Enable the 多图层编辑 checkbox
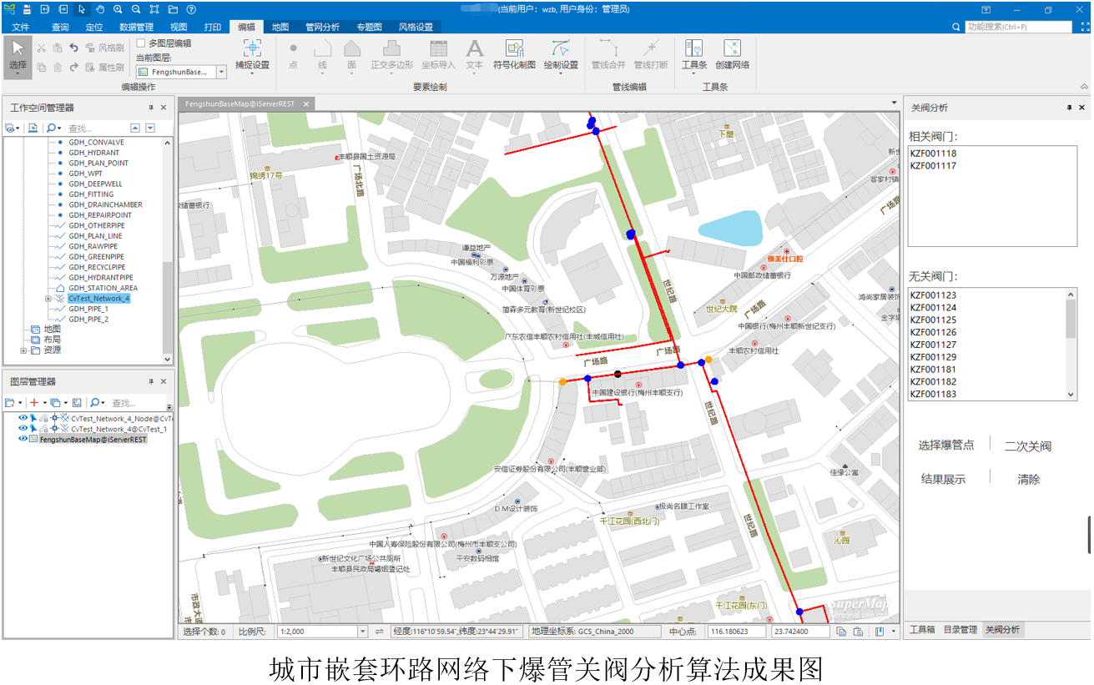 (141, 43)
